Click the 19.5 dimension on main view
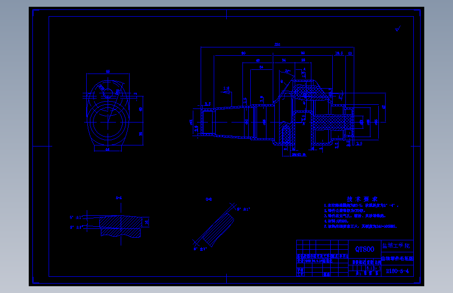Viewport: 453px width, 293px height. click(339, 53)
